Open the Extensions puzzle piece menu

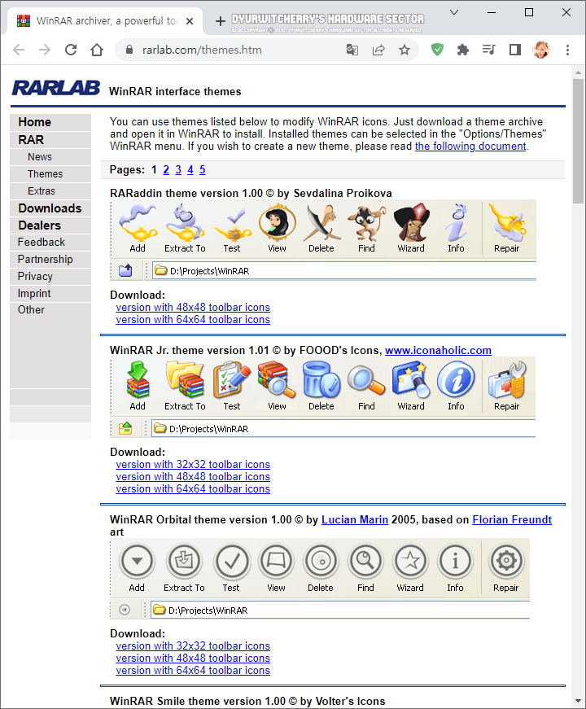click(463, 50)
